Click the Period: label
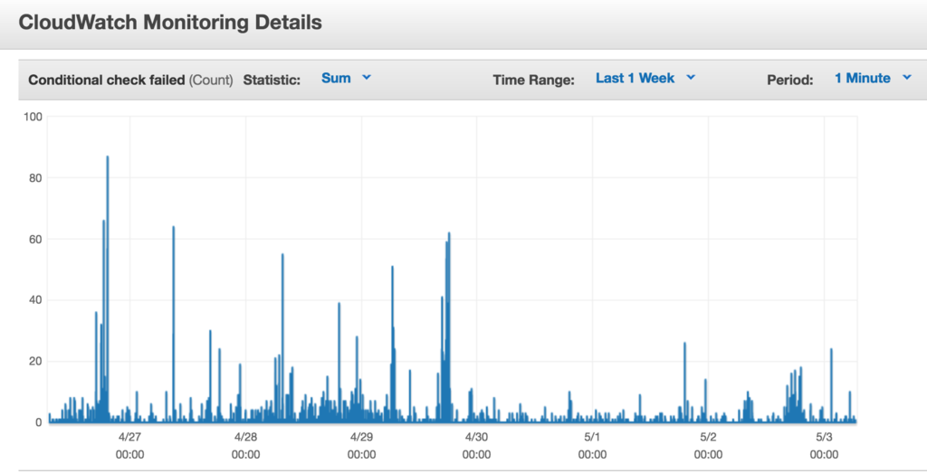This screenshot has width=927, height=474. pyautogui.click(x=789, y=80)
